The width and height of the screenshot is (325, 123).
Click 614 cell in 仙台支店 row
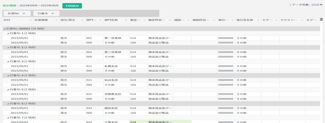(x=138, y=80)
